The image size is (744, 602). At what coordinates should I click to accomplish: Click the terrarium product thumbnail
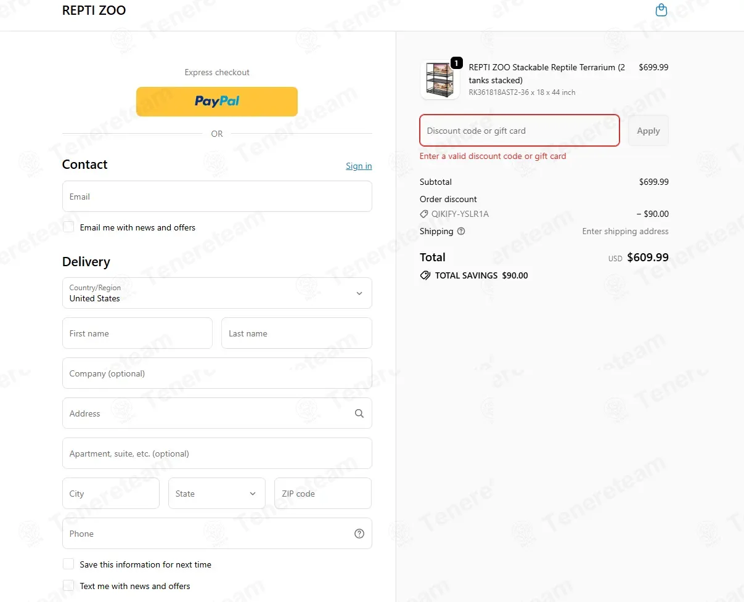pyautogui.click(x=439, y=80)
